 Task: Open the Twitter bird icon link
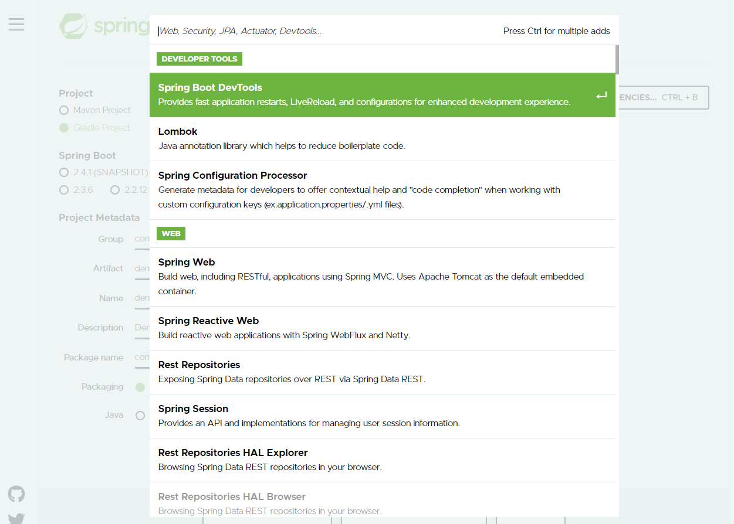coord(16,519)
